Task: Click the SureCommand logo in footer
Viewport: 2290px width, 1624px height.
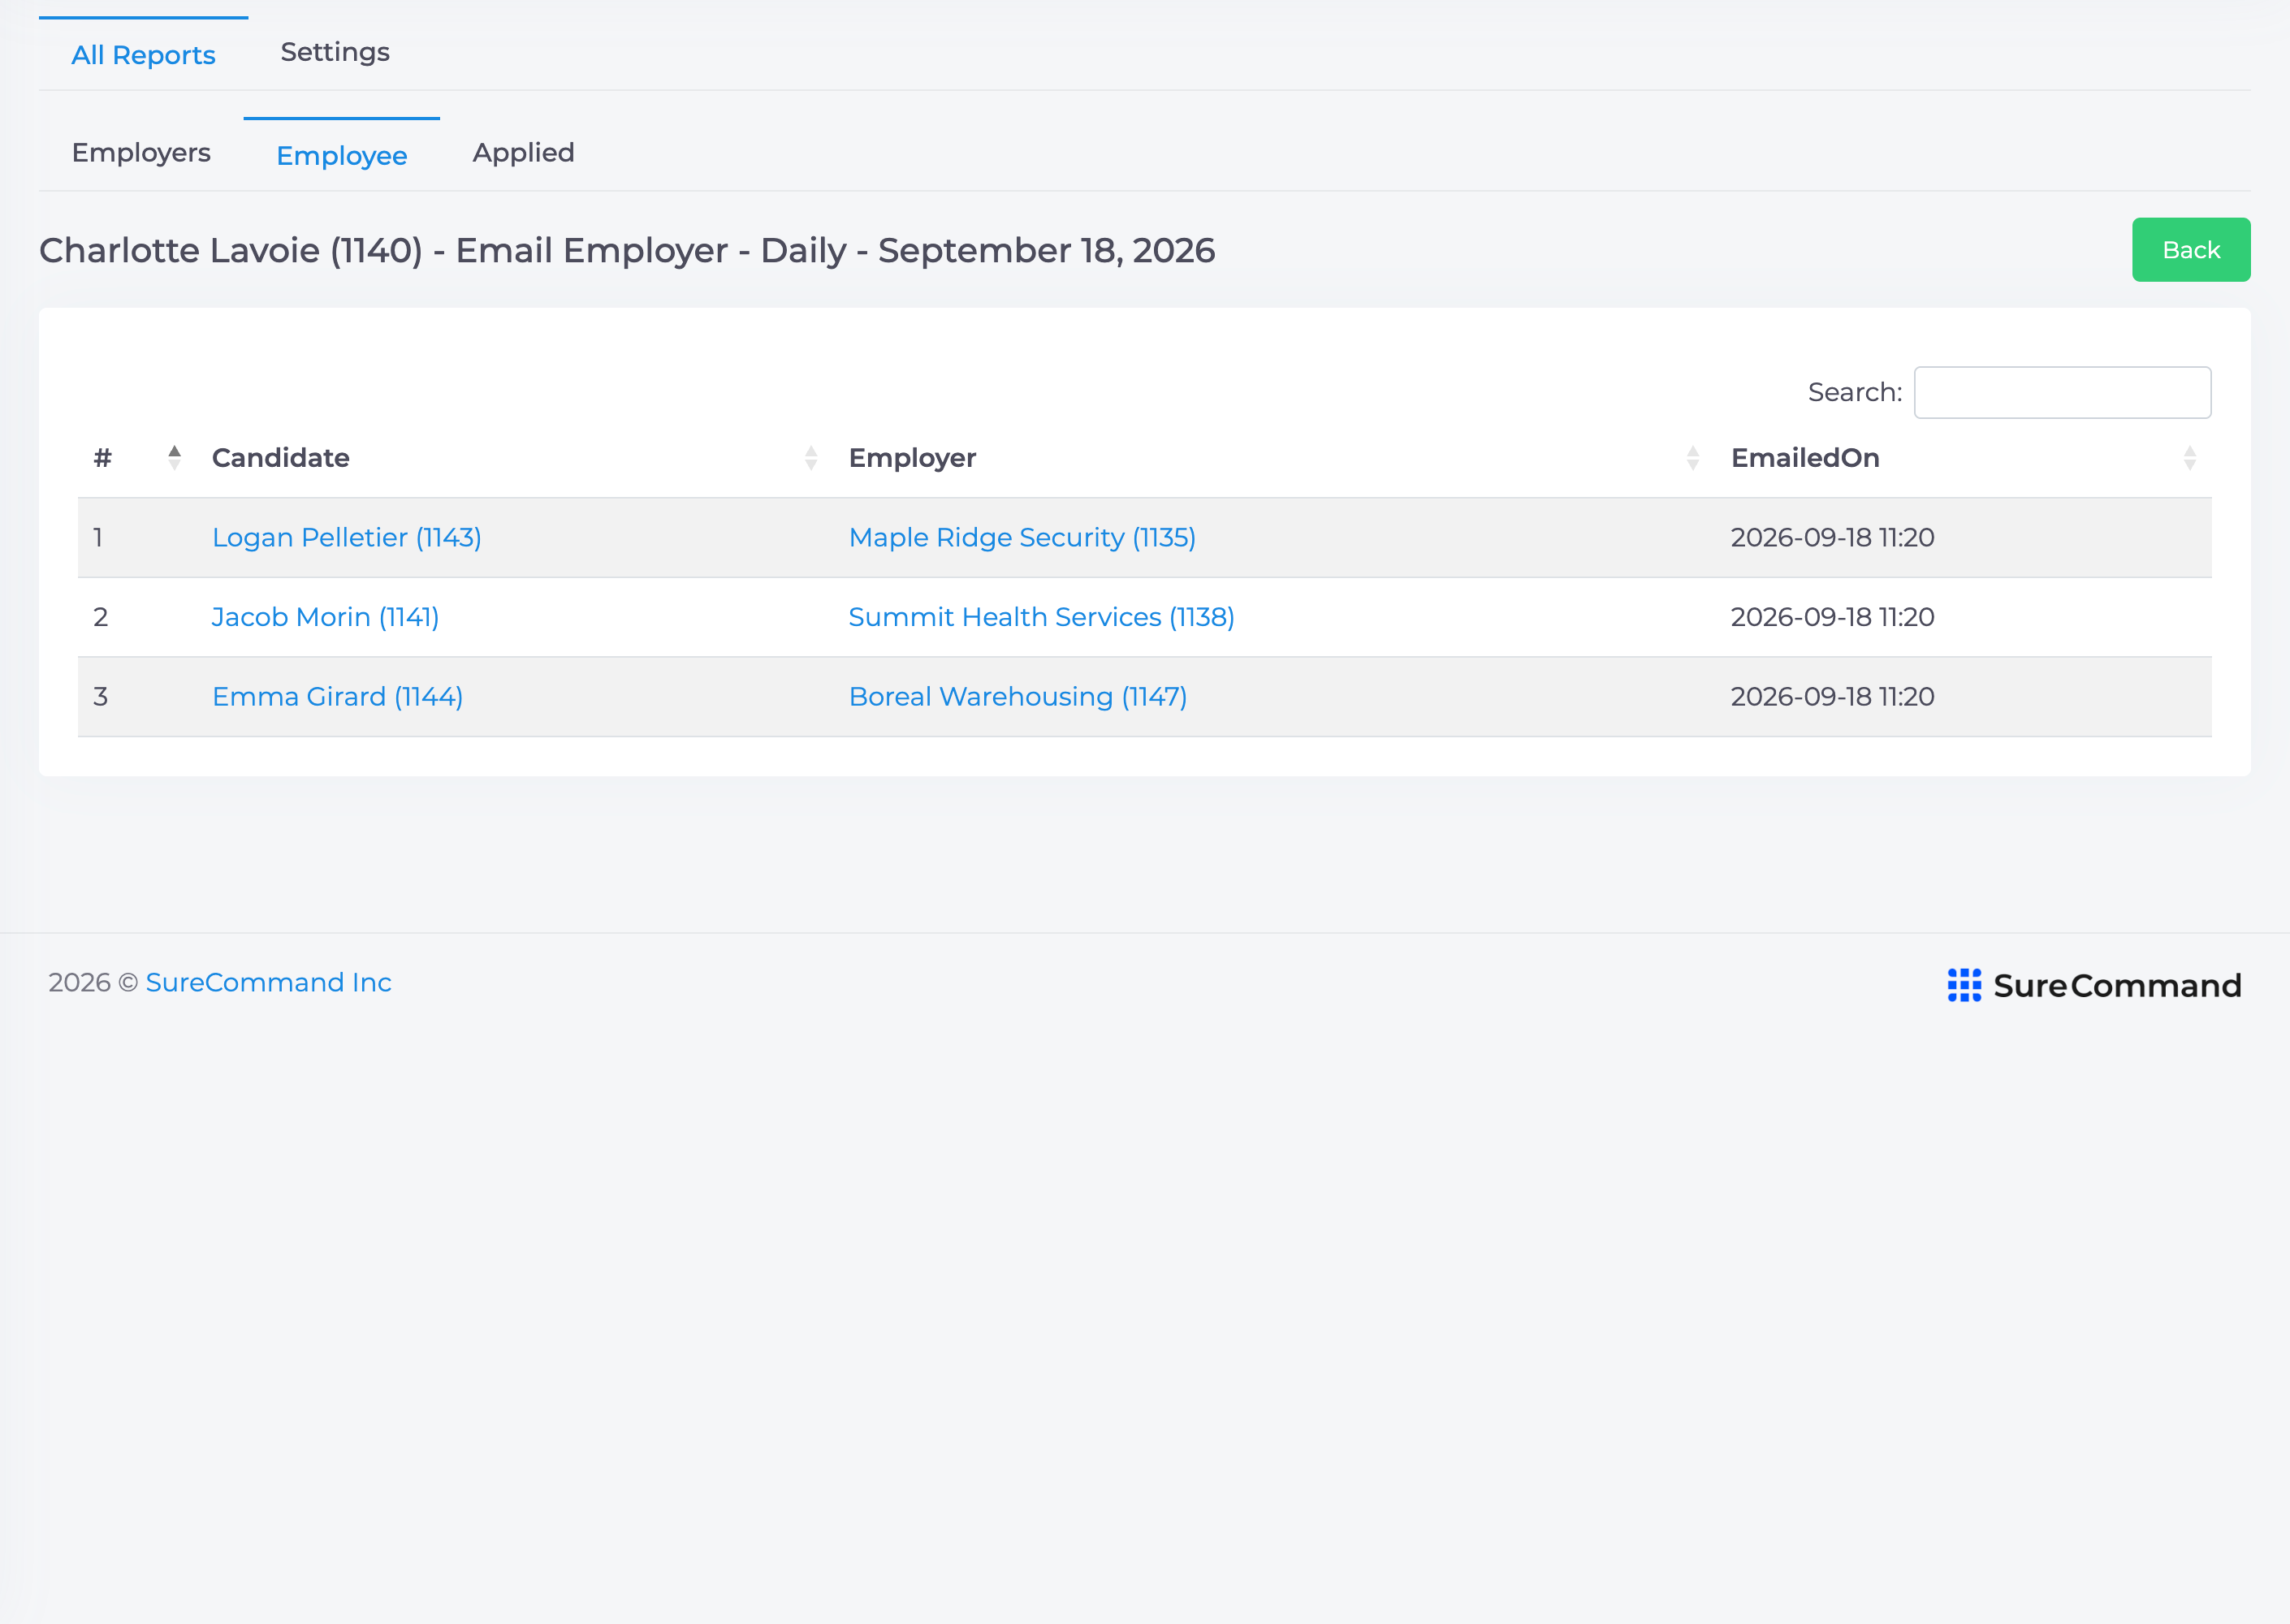Action: (2094, 985)
